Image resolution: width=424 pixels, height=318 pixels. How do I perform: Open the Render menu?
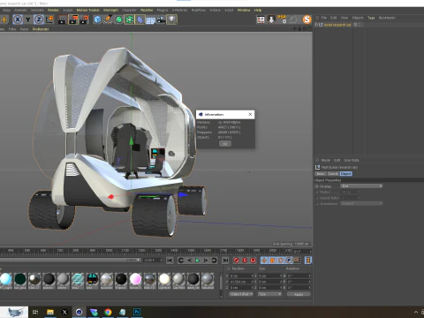point(53,10)
